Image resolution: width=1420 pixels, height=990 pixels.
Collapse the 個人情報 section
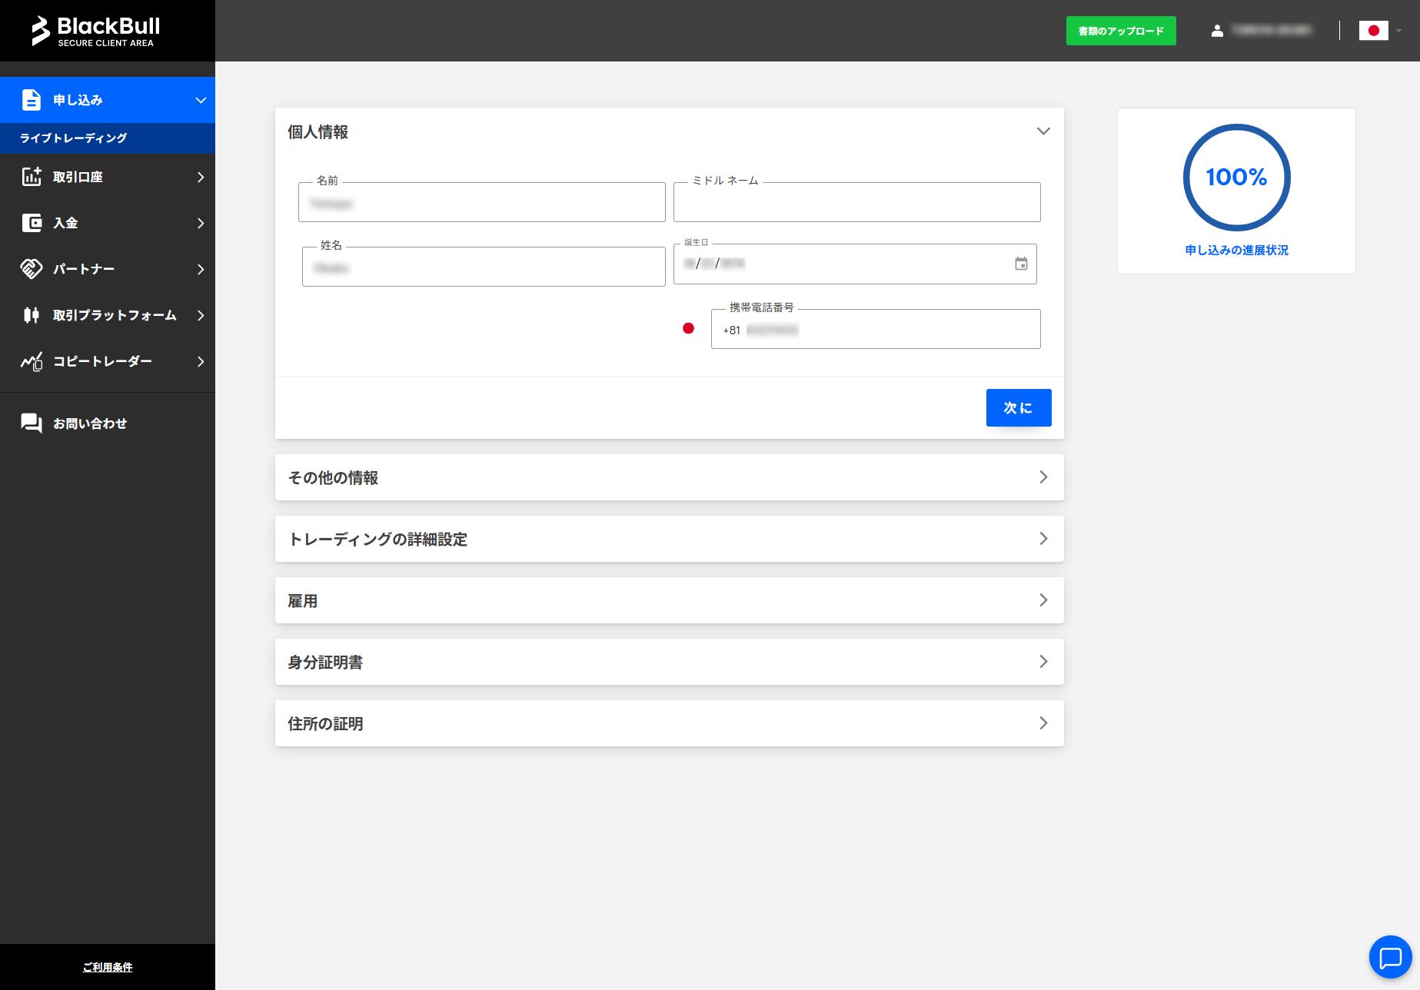pos(1043,131)
